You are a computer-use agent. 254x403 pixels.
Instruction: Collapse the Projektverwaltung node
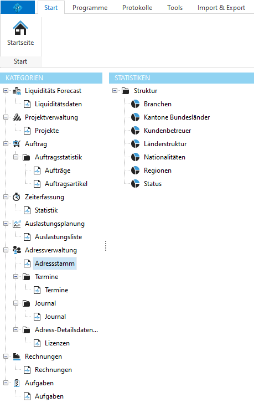coord(6,117)
